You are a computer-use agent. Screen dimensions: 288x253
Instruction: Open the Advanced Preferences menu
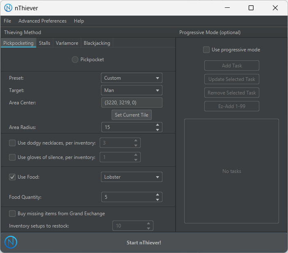(x=42, y=21)
